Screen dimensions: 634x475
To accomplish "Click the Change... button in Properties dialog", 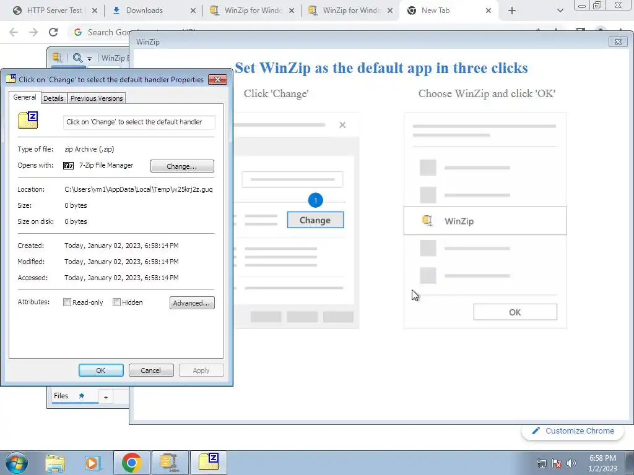I will pos(182,166).
